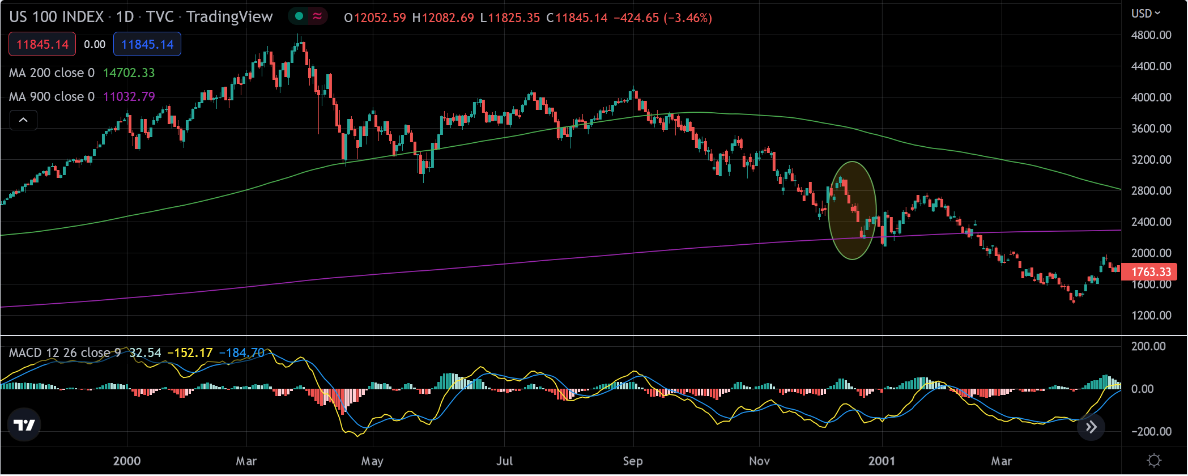Click the 1D interval label in title

[125, 17]
